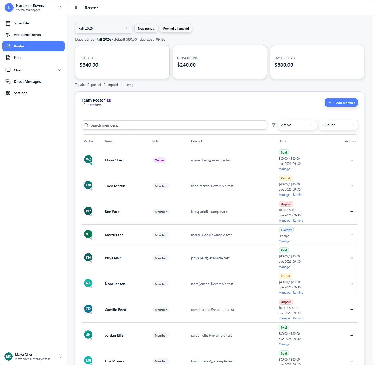The width and height of the screenshot is (373, 365).
Task: Click the Settings gear icon
Action: [x=8, y=93]
